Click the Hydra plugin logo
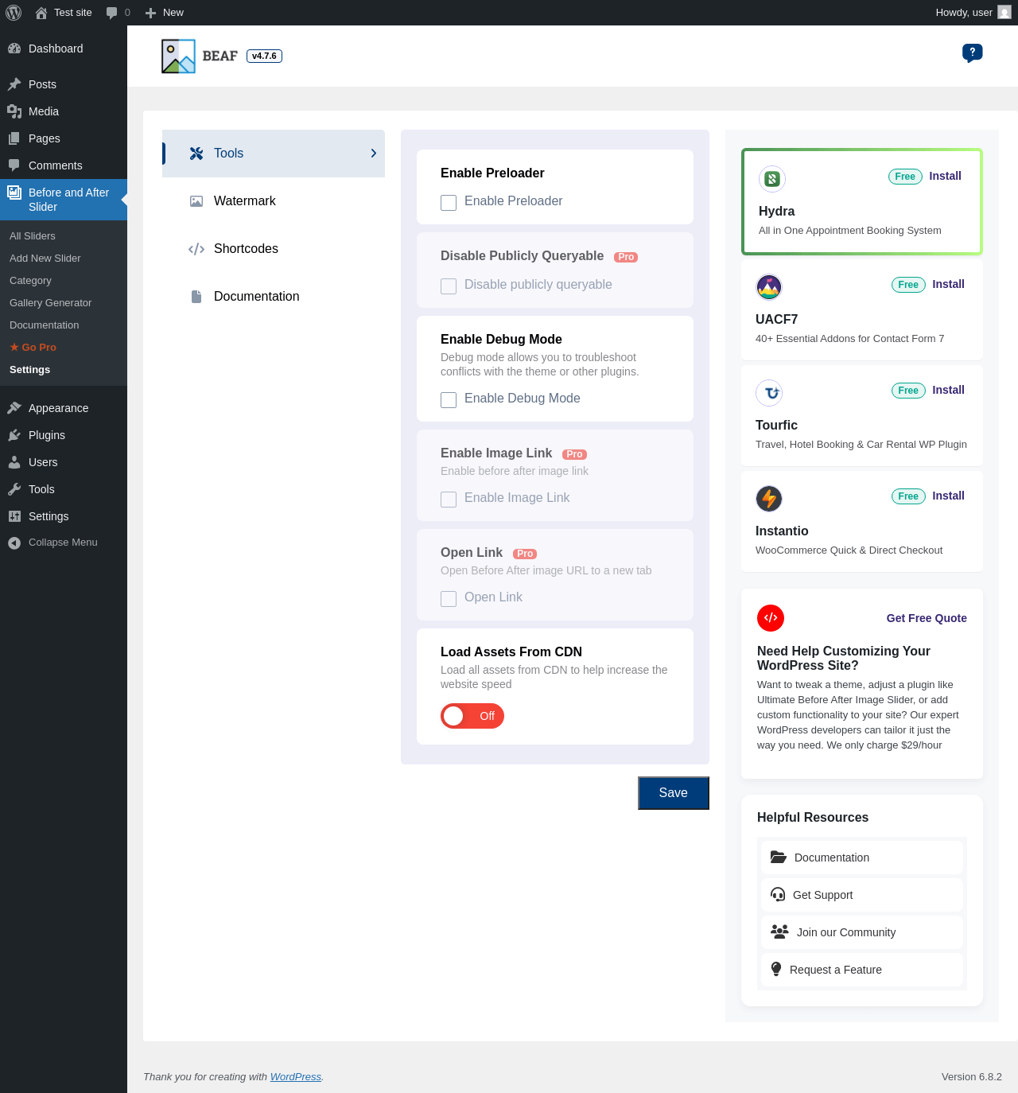 (772, 179)
